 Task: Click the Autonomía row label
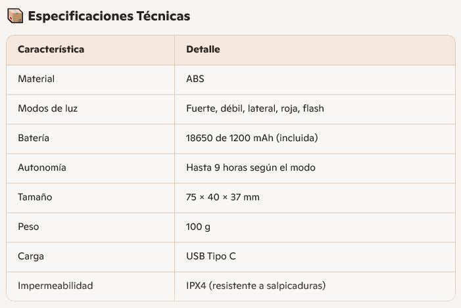click(42, 167)
